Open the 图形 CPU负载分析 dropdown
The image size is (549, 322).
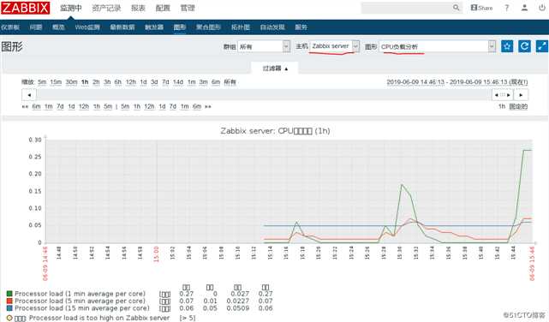[438, 46]
